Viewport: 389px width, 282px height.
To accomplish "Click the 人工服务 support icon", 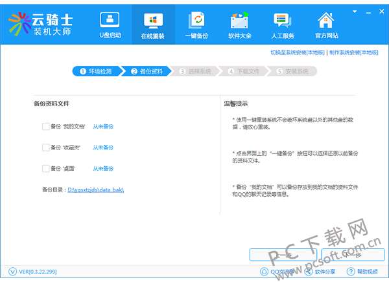I will point(283,25).
